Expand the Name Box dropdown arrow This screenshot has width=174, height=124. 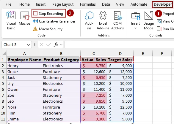(x=29, y=45)
